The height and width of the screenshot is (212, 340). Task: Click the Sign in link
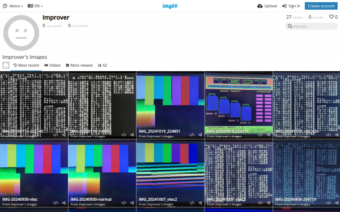(291, 6)
